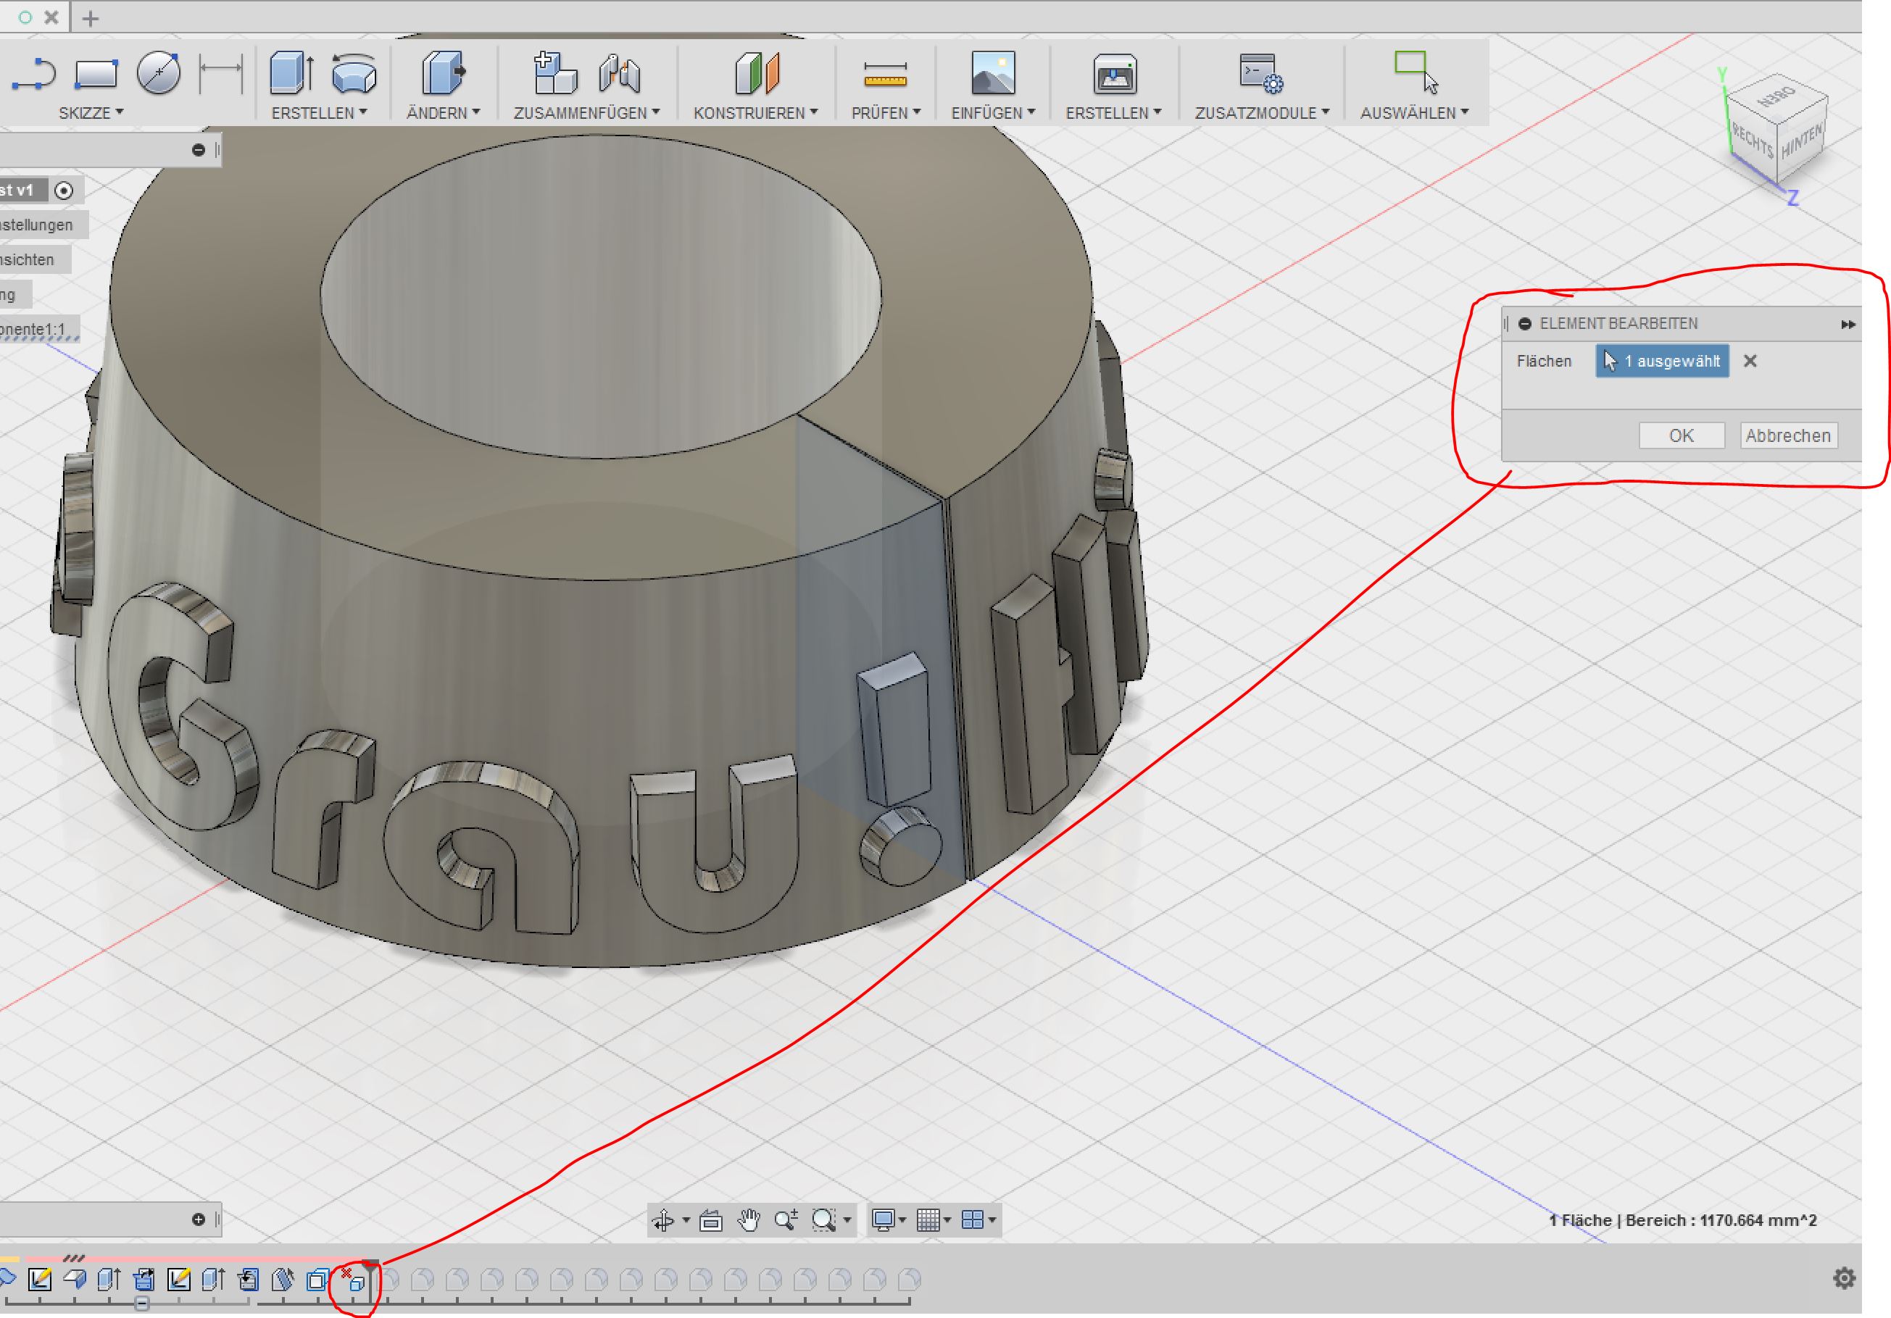This screenshot has height=1318, width=1891.
Task: Click the Abbrechen button
Action: pyautogui.click(x=1789, y=435)
